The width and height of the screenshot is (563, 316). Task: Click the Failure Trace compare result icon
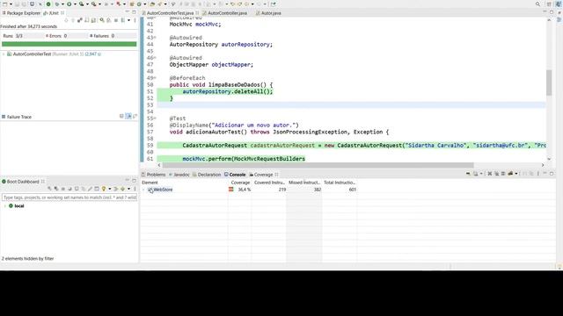(x=135, y=116)
